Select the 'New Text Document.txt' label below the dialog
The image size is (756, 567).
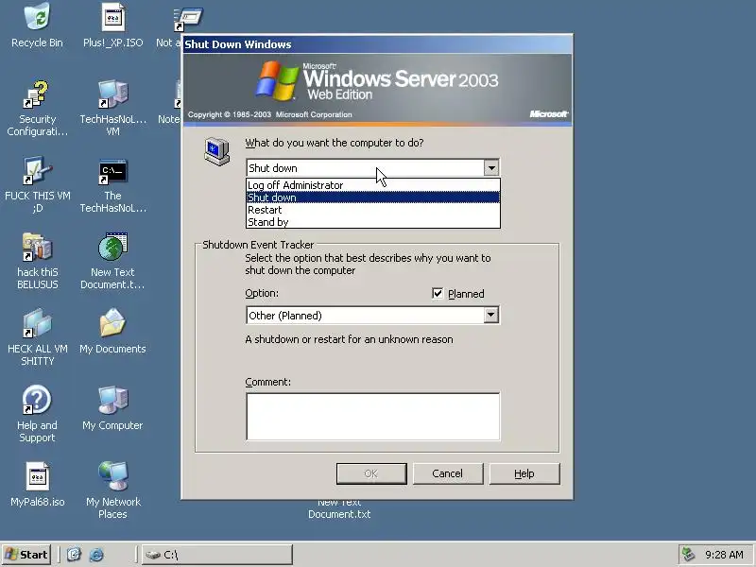click(339, 508)
